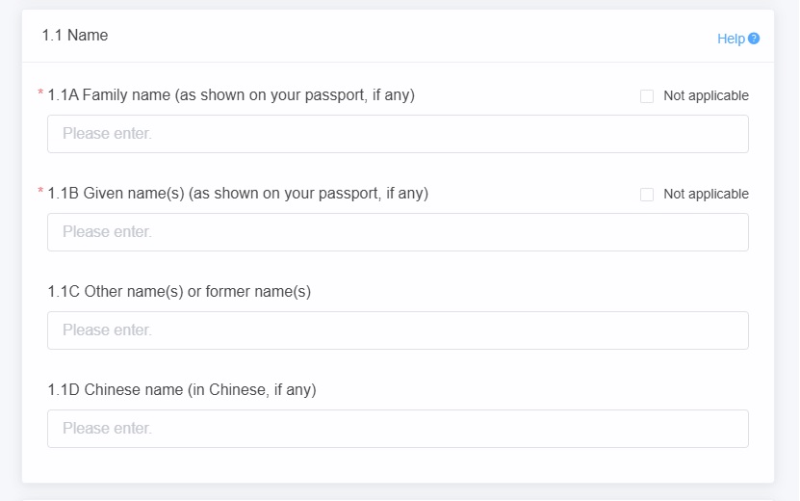Click the 1.1B Given name(s) field label
This screenshot has height=501, width=800.
tap(238, 194)
